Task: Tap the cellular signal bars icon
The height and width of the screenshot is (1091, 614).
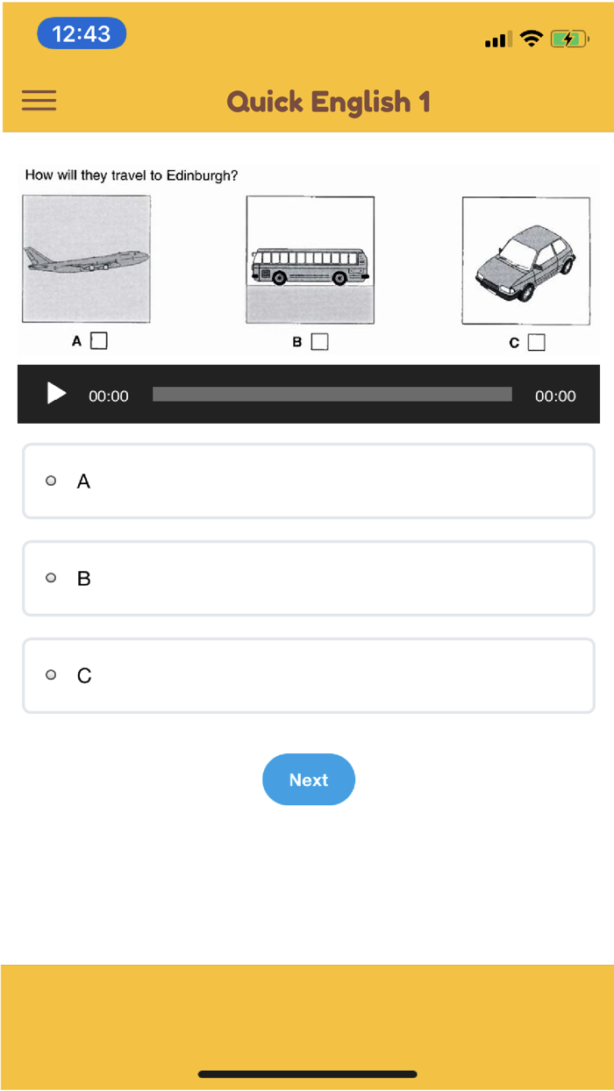Action: click(498, 39)
